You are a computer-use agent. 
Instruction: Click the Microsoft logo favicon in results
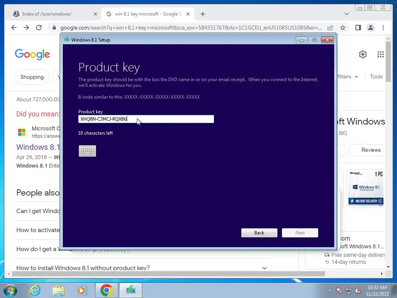[22, 132]
